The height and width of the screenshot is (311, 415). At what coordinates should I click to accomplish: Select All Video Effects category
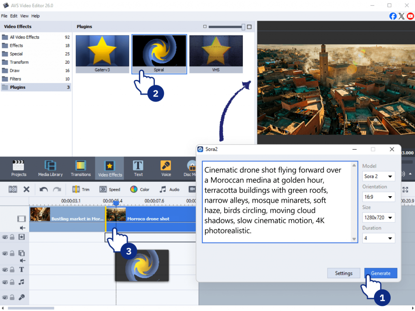point(36,37)
